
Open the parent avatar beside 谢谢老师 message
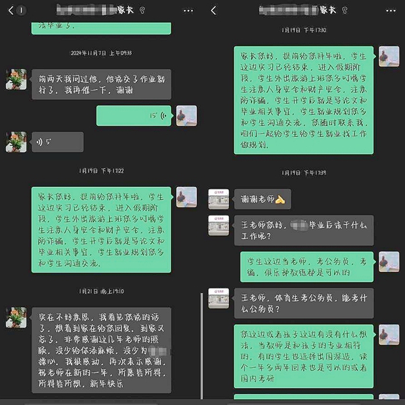pyautogui.click(x=219, y=199)
